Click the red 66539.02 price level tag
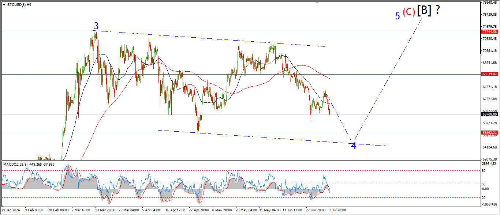The height and width of the screenshot is (215, 500). click(x=489, y=74)
